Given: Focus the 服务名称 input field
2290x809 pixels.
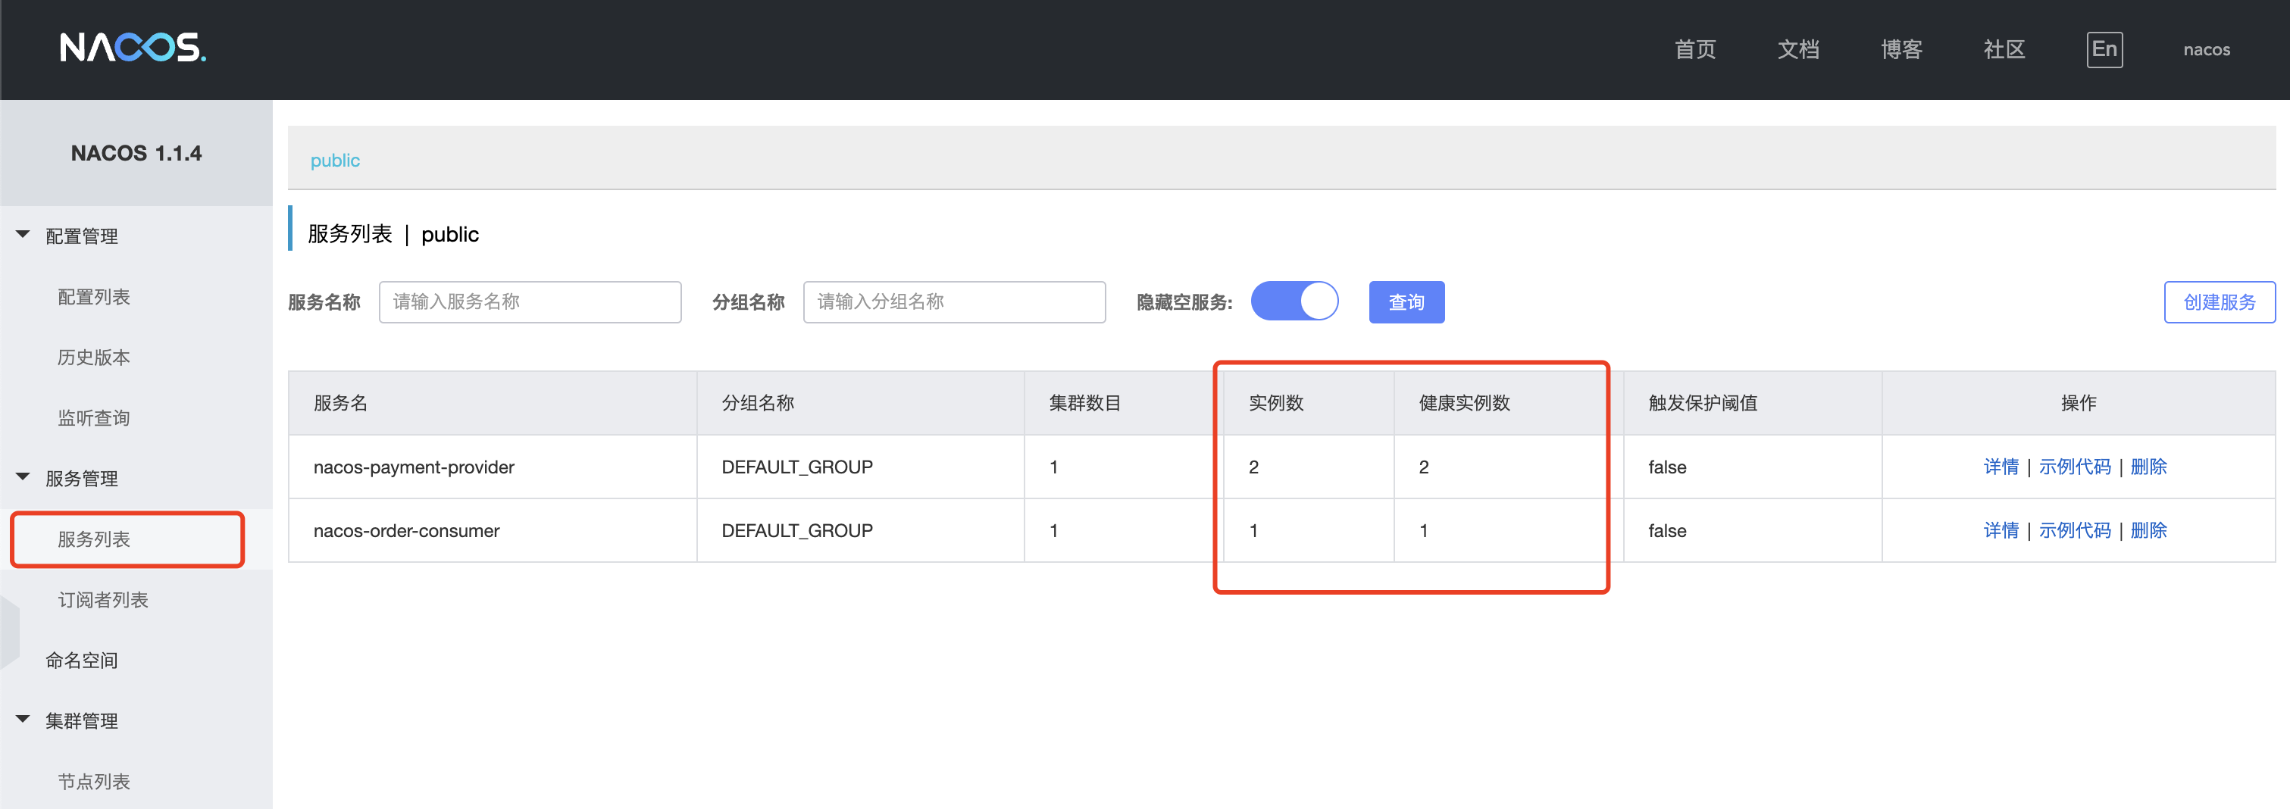Looking at the screenshot, I should 530,302.
